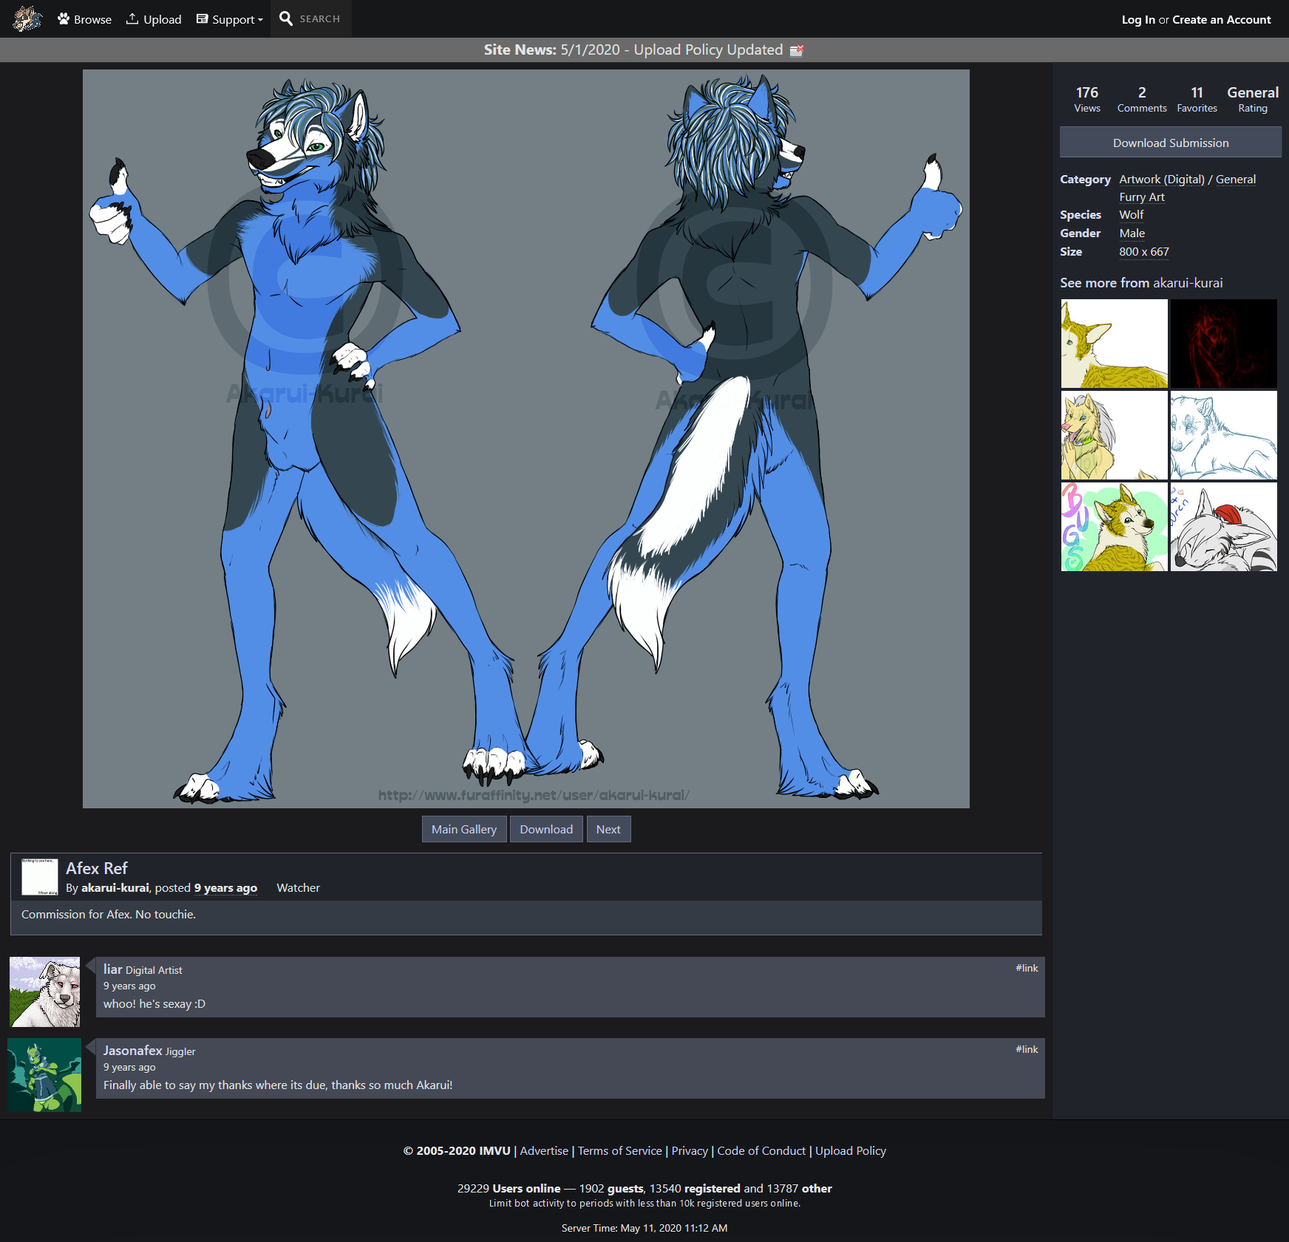Screen dimensions: 1289x1242
Task: Open the Browse paw menu
Action: pyautogui.click(x=84, y=19)
